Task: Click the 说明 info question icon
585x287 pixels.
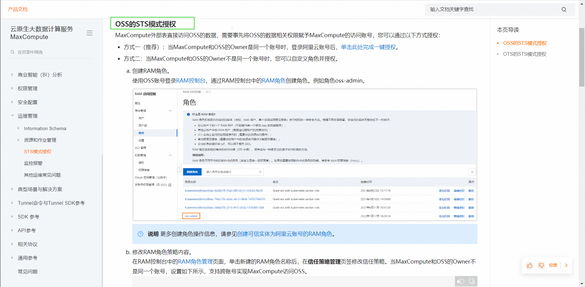Action: [140, 234]
